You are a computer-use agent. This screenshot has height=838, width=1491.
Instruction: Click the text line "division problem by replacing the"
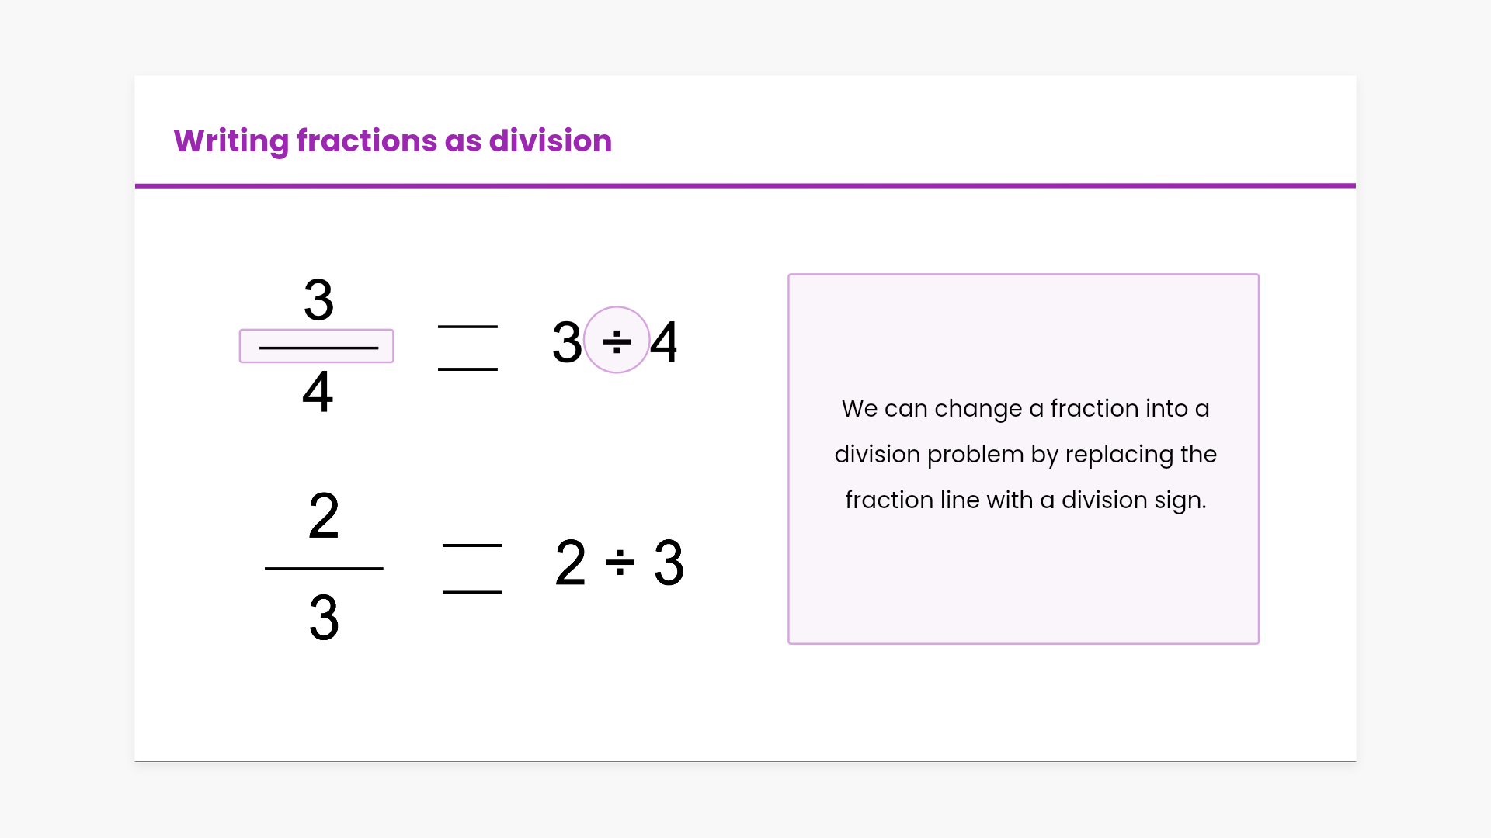1025,455
